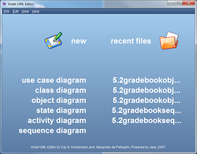Click the pencil-and-notepad new diagram icon
The width and height of the screenshot is (197, 154).
(53, 41)
